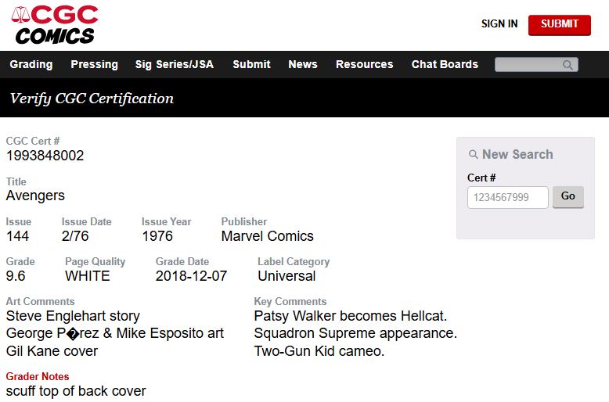Click the Go button

pos(568,196)
